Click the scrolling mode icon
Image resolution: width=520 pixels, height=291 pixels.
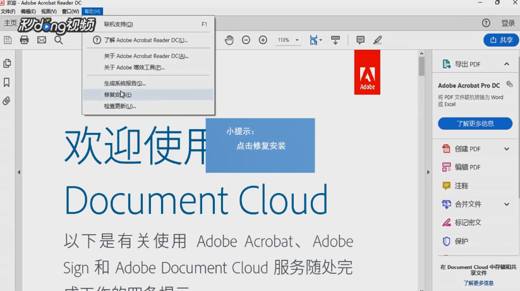(x=336, y=40)
